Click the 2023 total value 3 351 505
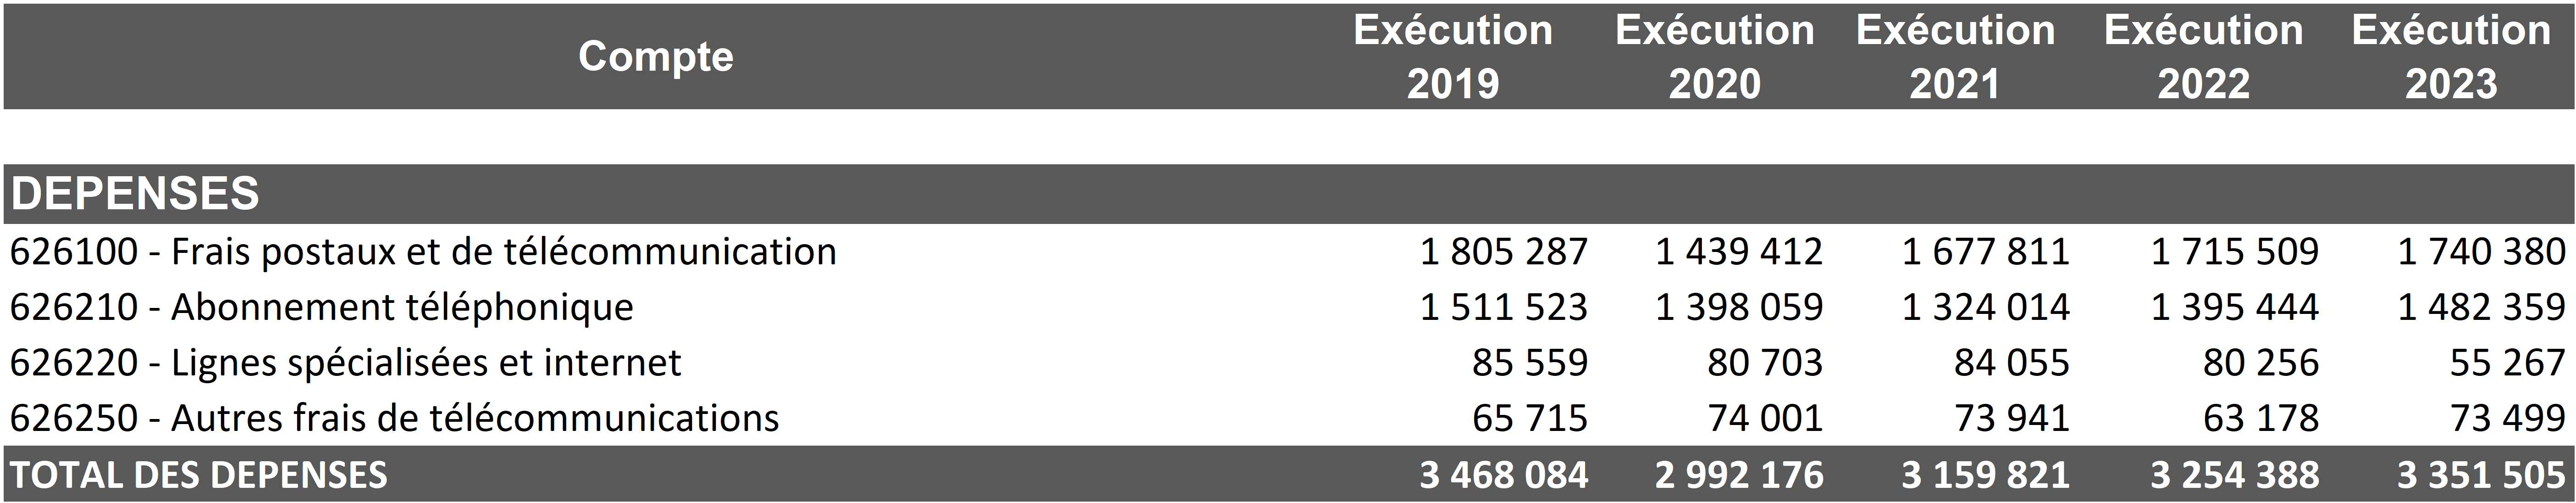2576x503 pixels. click(x=2481, y=475)
